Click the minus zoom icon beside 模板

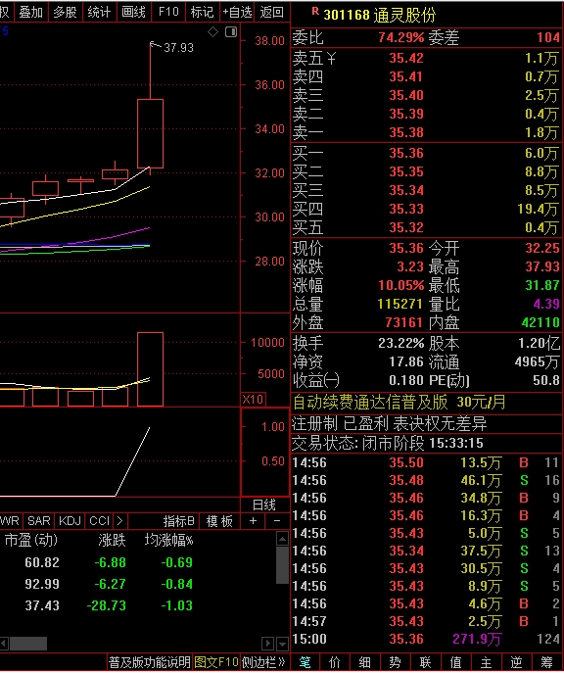[277, 521]
